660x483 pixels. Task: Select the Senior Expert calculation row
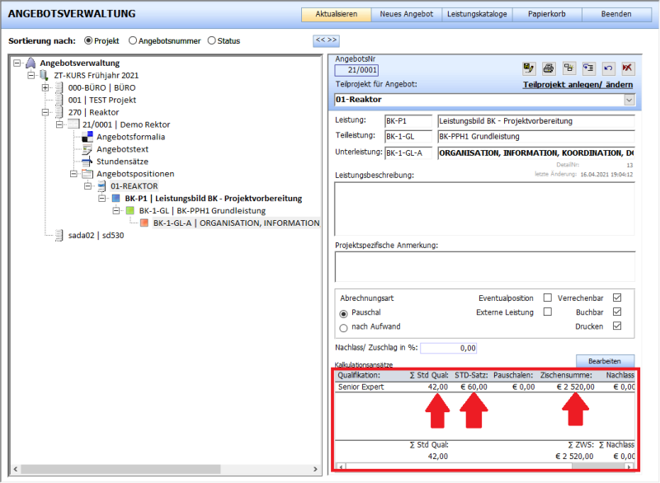coord(486,387)
